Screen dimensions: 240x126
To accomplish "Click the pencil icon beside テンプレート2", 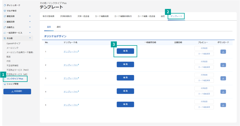I will (78, 65).
